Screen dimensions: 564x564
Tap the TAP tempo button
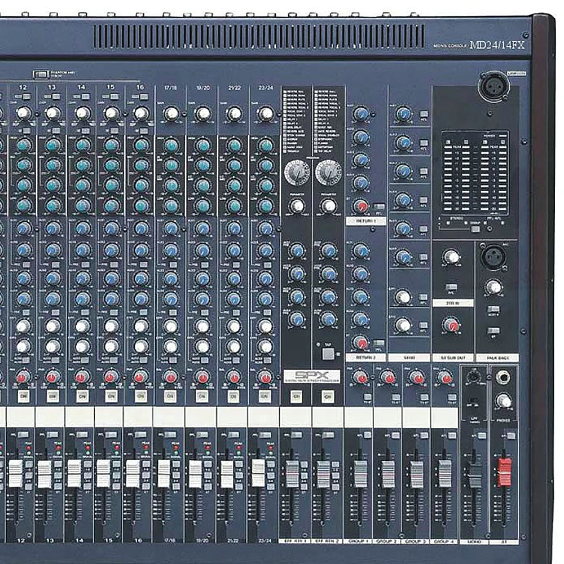328,354
